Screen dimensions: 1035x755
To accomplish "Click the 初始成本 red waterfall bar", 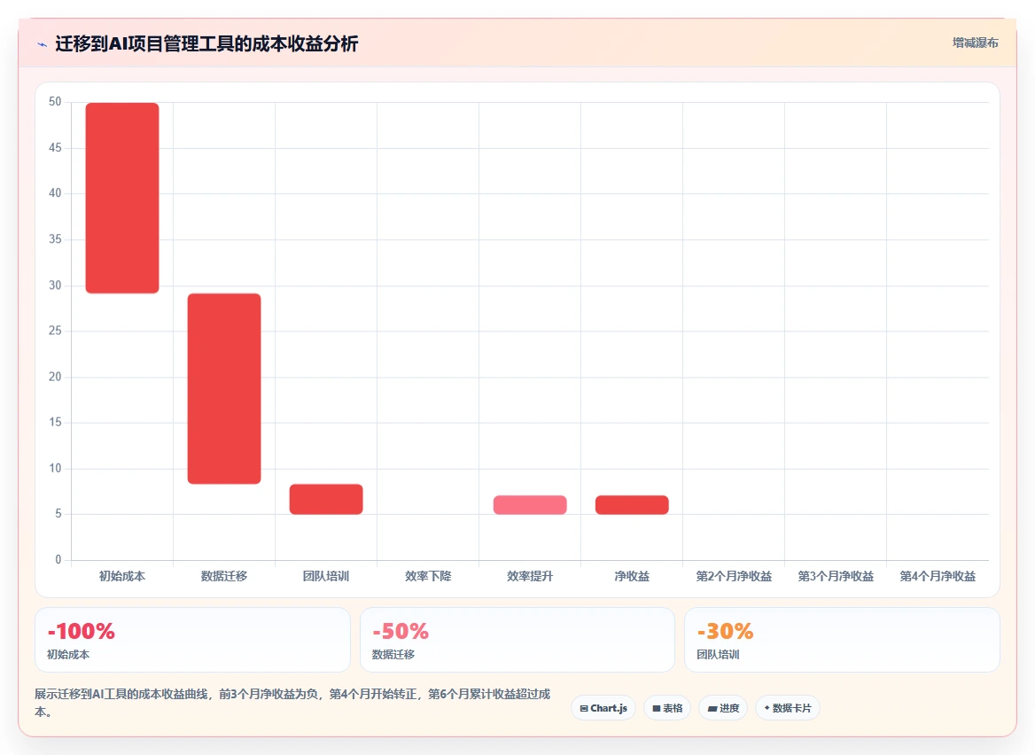I will click(x=122, y=198).
